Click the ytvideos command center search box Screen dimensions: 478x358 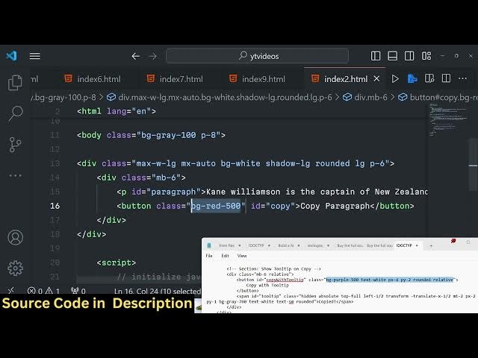pyautogui.click(x=257, y=56)
